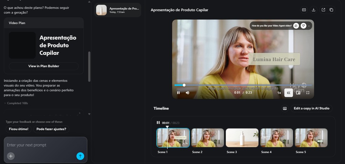Dismiss the Video Agent feedback prompt

309,26
